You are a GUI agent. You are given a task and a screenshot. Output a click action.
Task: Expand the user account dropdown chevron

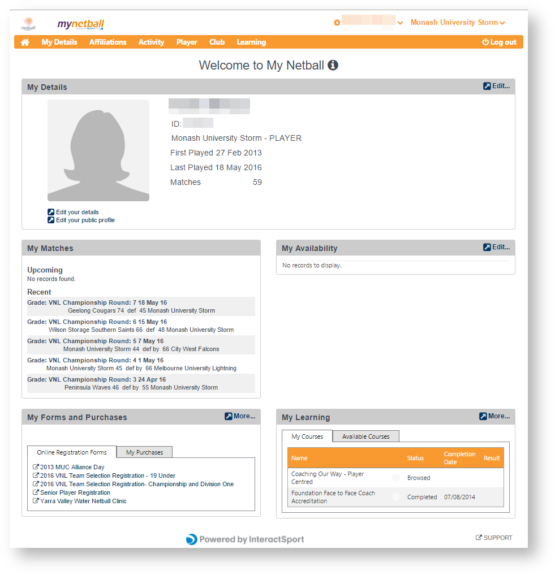400,23
